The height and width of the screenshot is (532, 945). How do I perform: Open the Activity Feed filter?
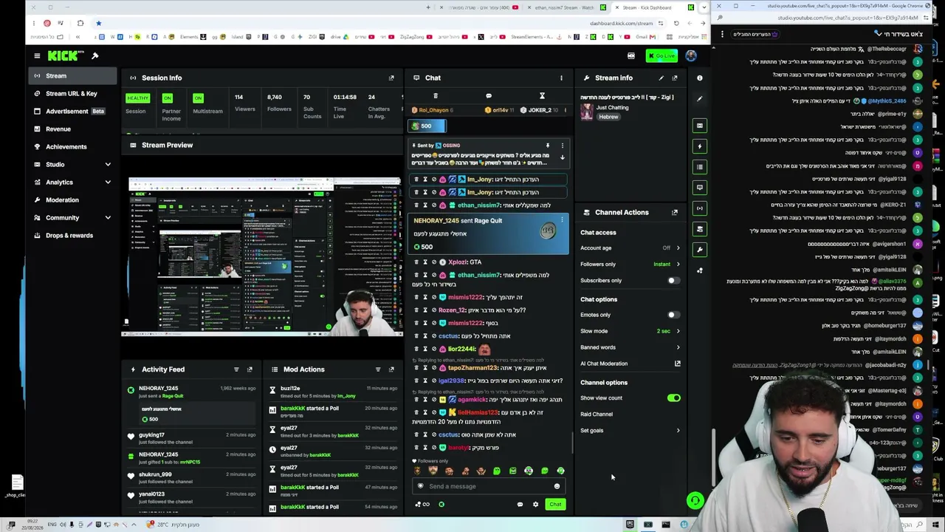pyautogui.click(x=236, y=369)
